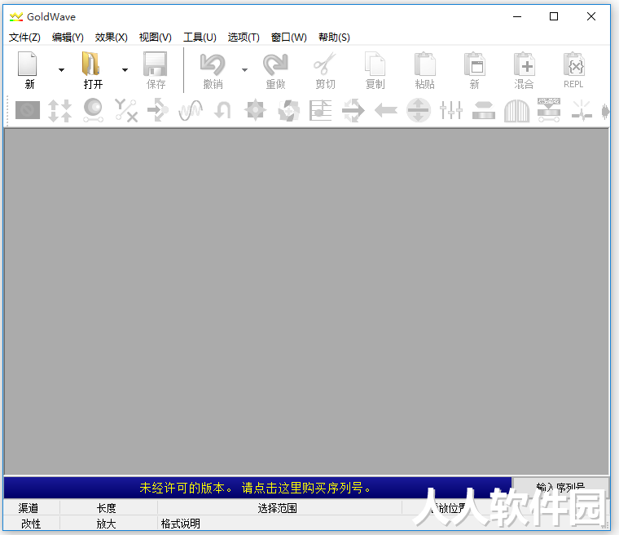
Task: Click the arched gate effect icon
Action: click(516, 111)
